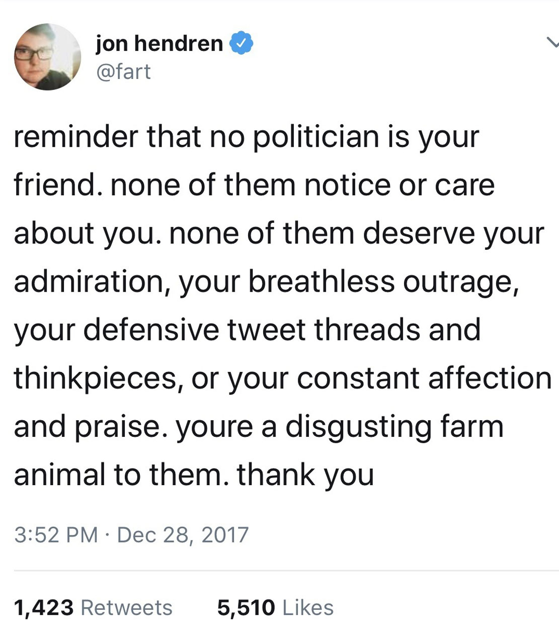Open the jon hendren display name link

click(x=159, y=43)
